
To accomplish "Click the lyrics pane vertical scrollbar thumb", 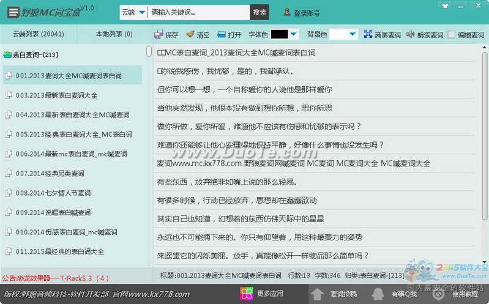I will tap(484, 136).
